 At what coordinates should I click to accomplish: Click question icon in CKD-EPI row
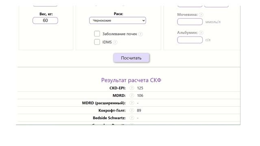pyautogui.click(x=132, y=88)
